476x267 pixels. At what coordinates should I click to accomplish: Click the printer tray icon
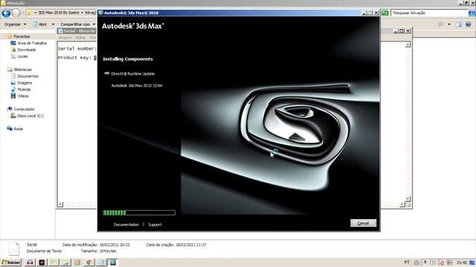click(x=449, y=263)
